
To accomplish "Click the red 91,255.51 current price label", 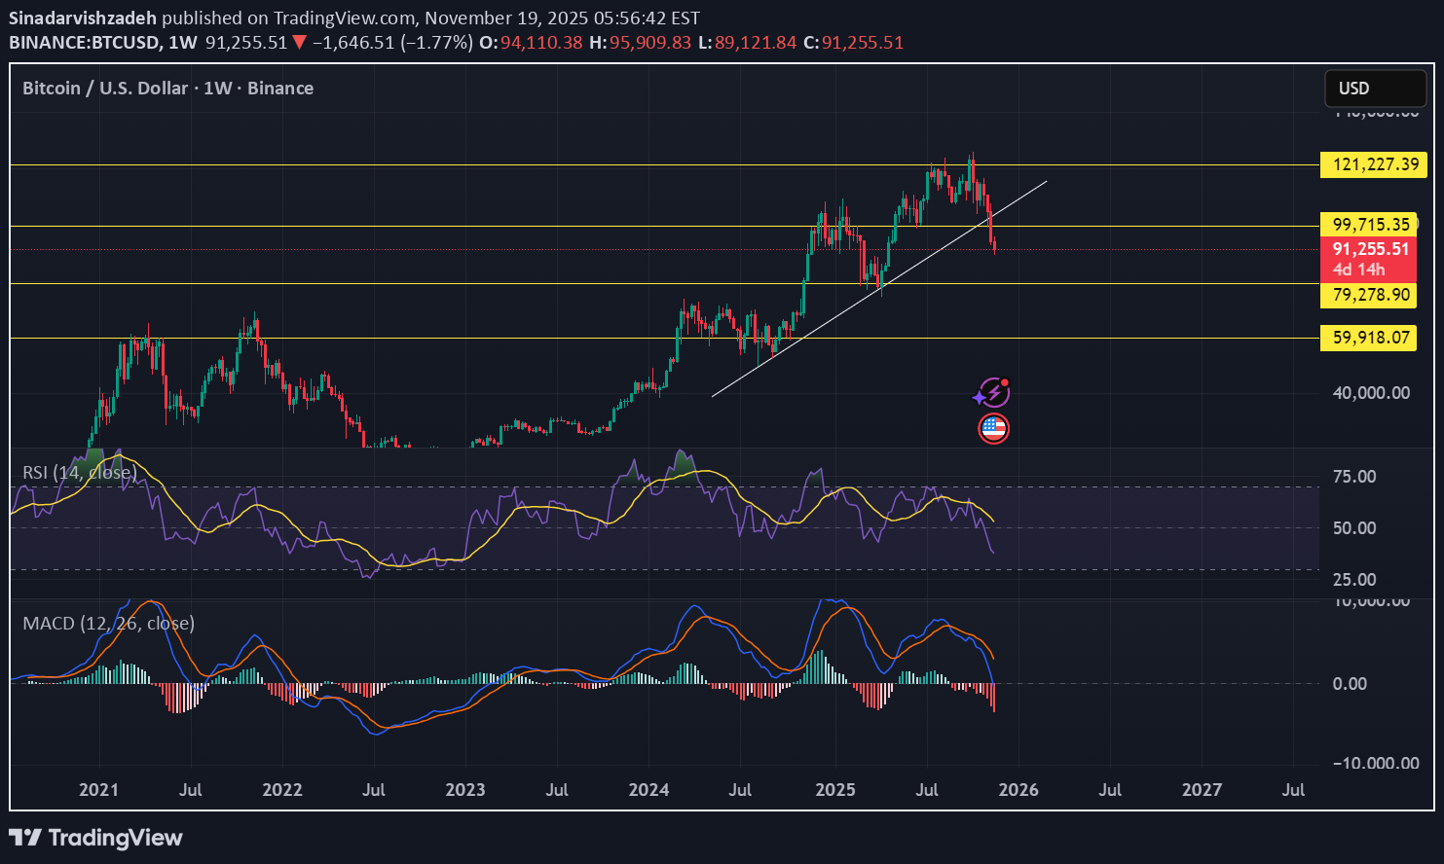I will [1370, 249].
